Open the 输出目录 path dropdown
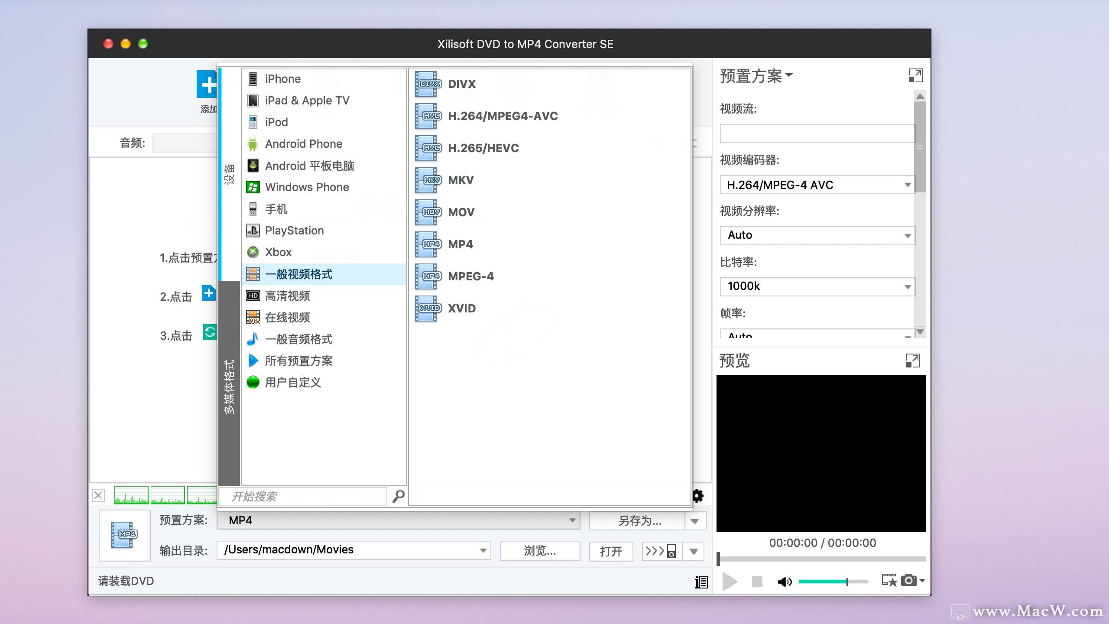The image size is (1109, 624). point(483,551)
